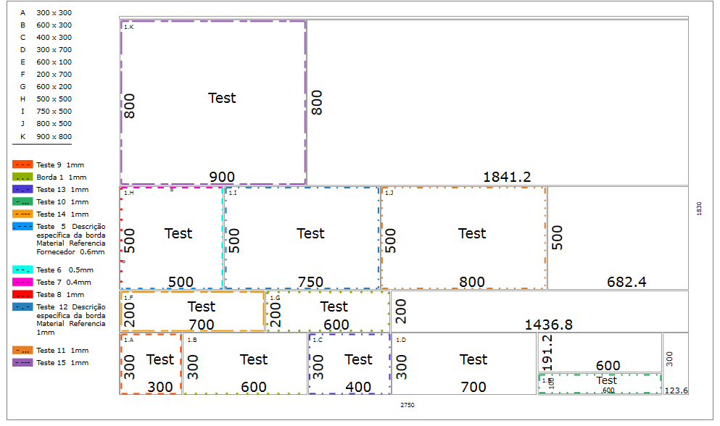Click legend row J 800 x 500
720x426 pixels.
46,125
